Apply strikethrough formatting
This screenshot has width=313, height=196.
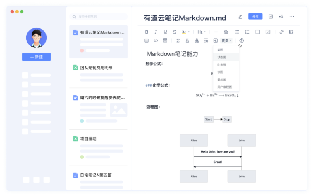(x=174, y=32)
